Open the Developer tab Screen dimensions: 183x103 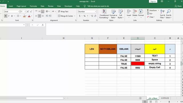pyautogui.click(x=68, y=6)
